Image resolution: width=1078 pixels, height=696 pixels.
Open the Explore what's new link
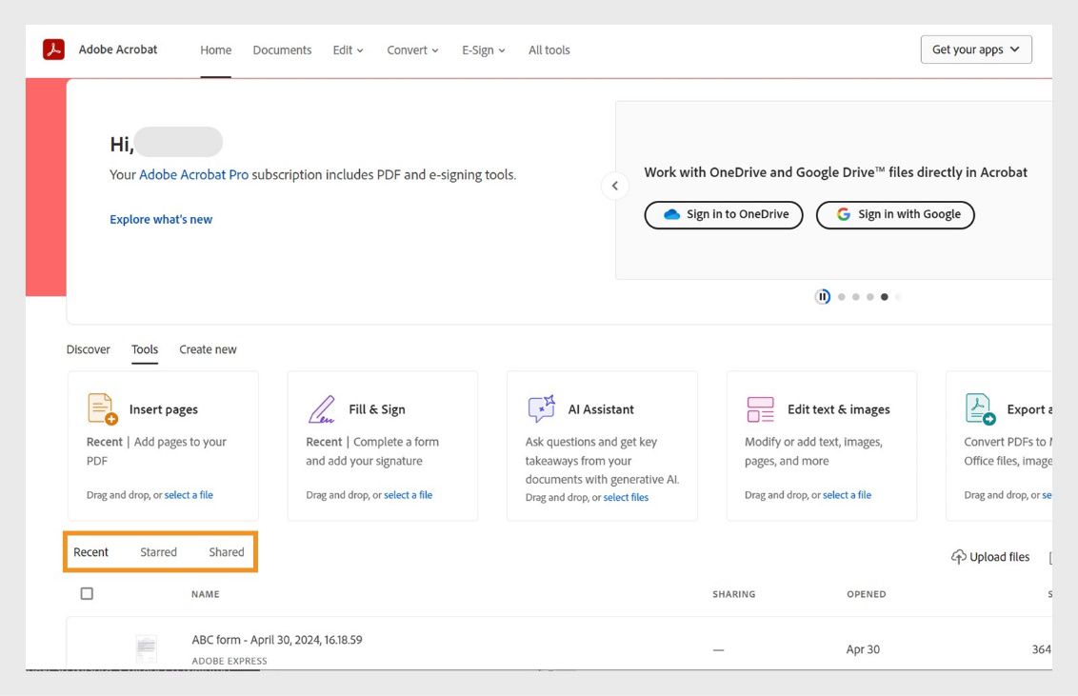[x=161, y=218]
